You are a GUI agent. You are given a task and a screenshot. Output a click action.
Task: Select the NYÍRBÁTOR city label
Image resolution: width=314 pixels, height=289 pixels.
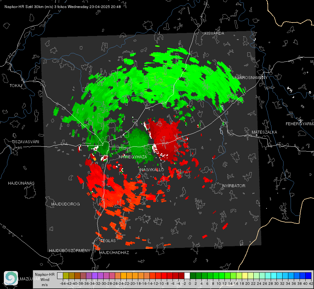[234, 186]
